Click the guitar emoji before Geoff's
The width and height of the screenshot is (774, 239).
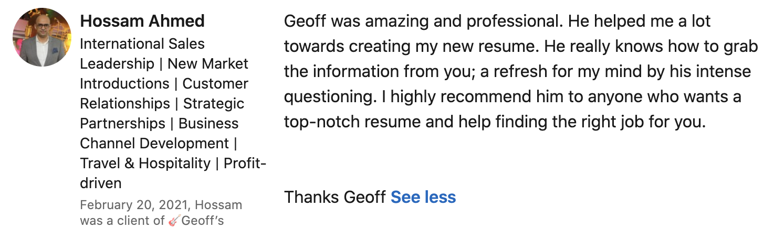click(175, 221)
